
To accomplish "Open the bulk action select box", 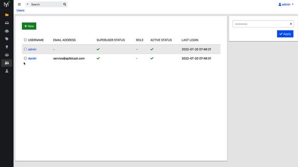I will coord(263,24).
